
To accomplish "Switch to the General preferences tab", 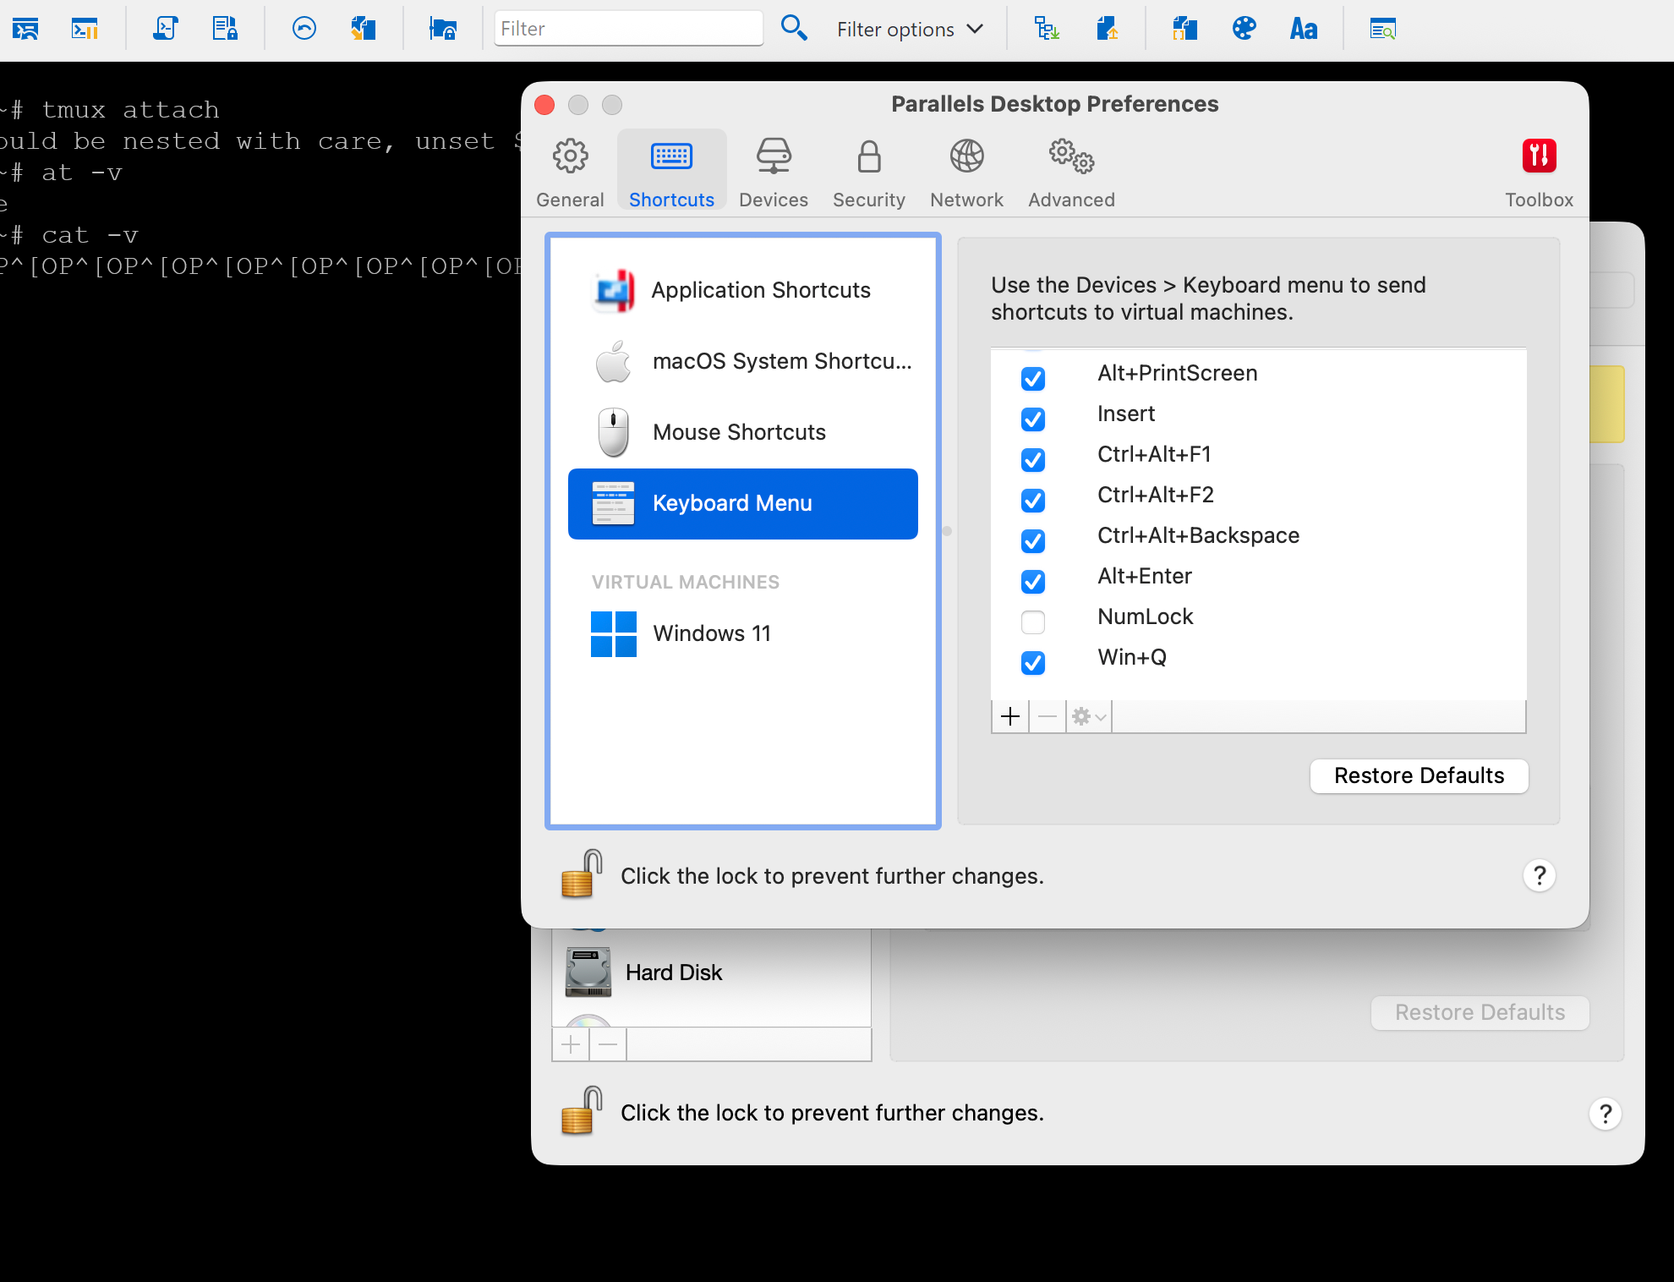I will click(571, 173).
